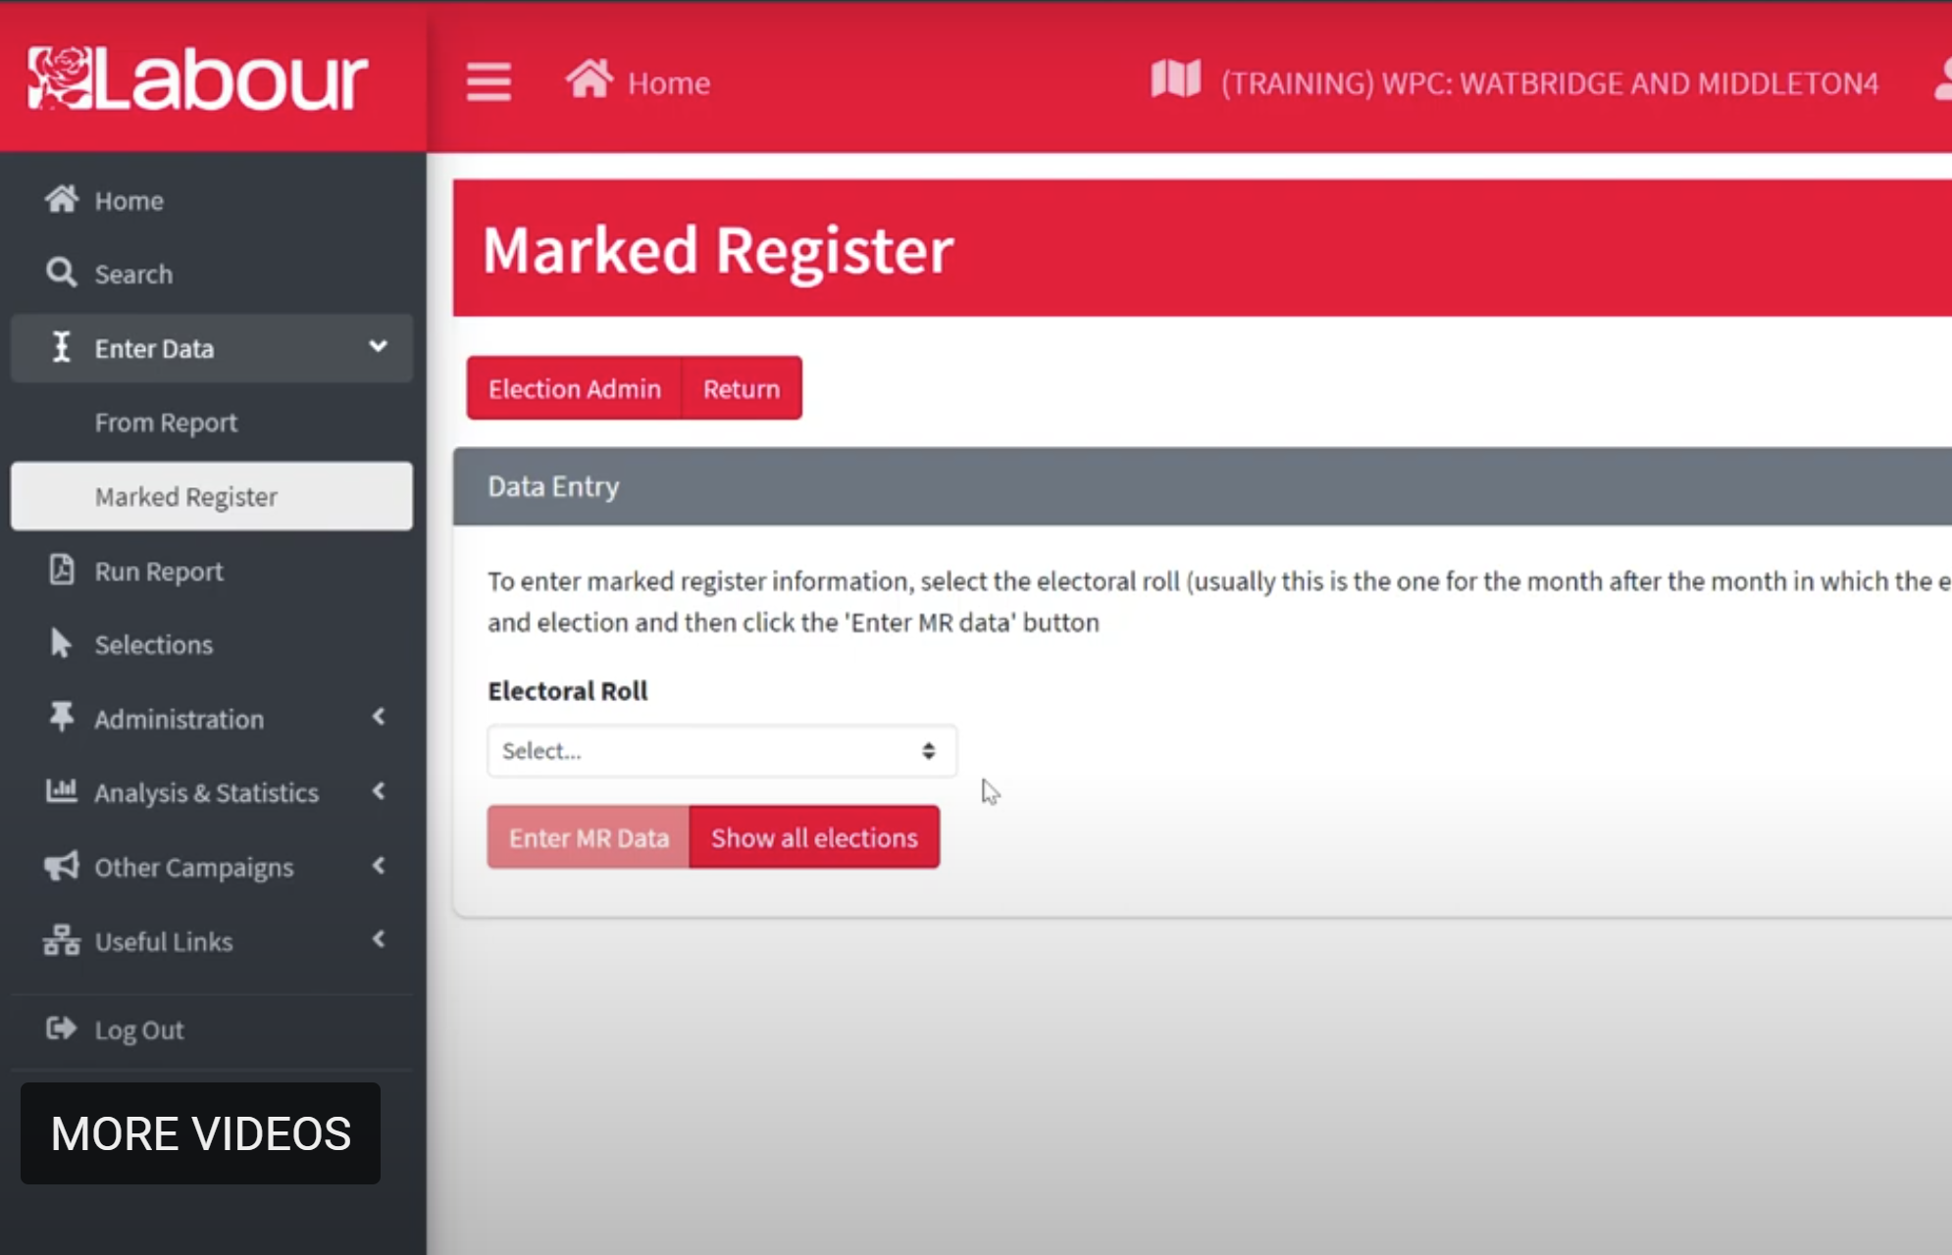
Task: Click the Election Admin button
Action: (x=575, y=388)
